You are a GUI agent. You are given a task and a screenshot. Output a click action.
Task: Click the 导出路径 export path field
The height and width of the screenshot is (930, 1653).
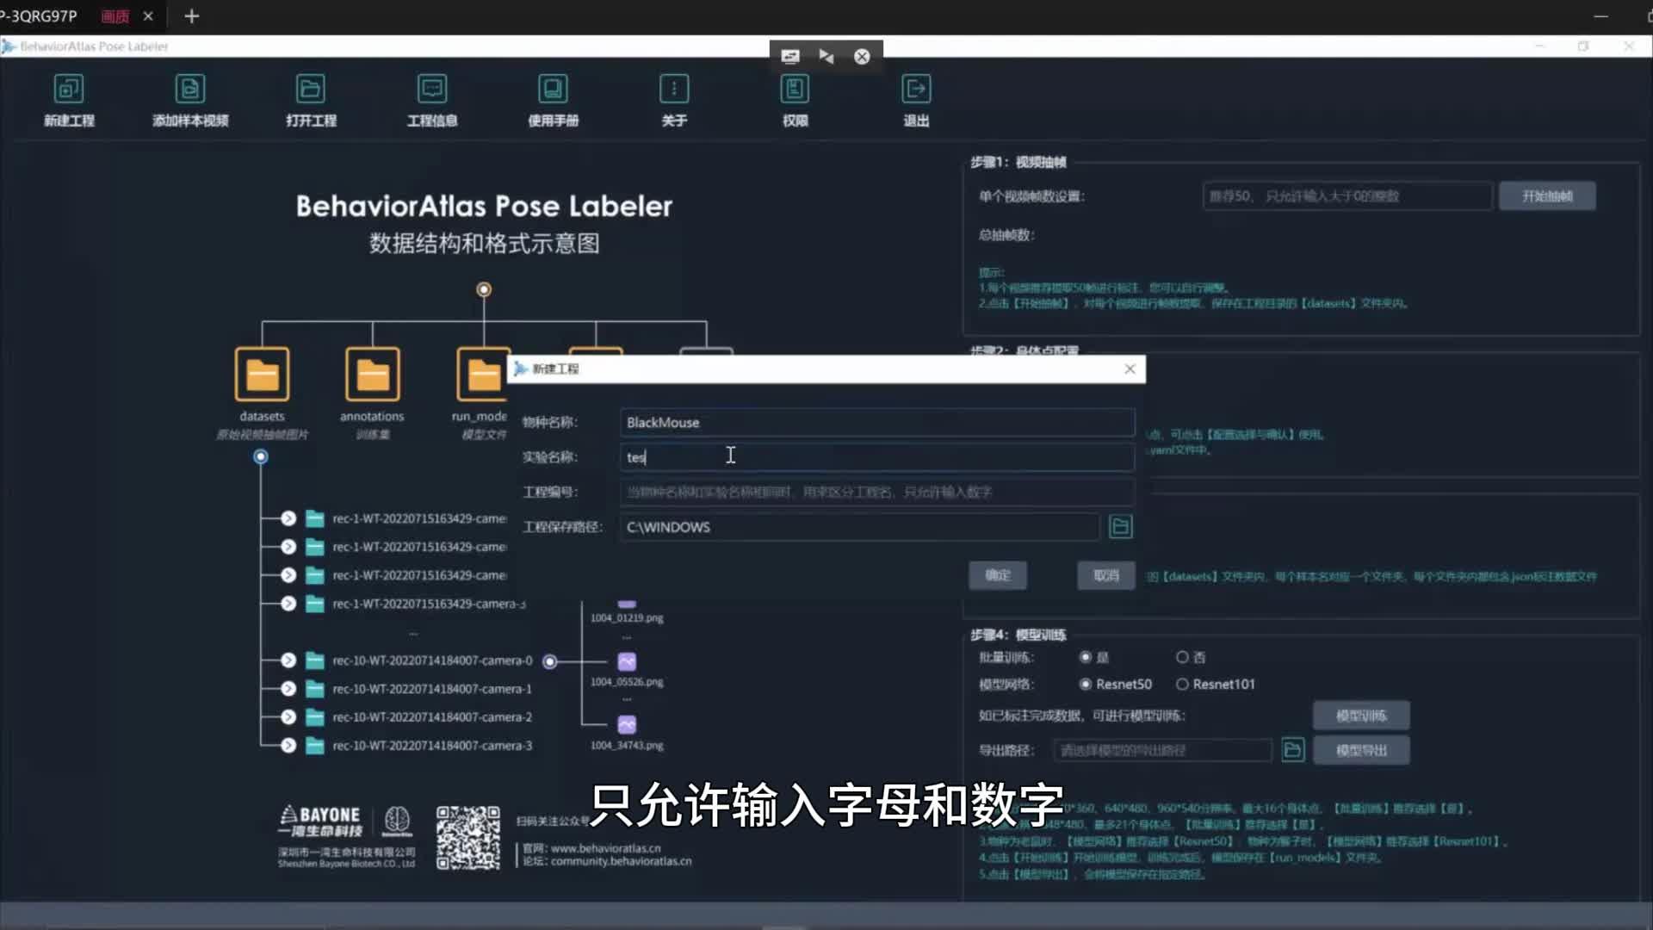(x=1162, y=751)
